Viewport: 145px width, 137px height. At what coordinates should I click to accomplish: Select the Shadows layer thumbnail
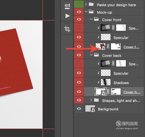tap(106, 82)
